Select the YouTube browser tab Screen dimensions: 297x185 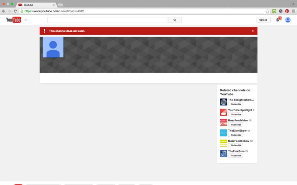[36, 5]
